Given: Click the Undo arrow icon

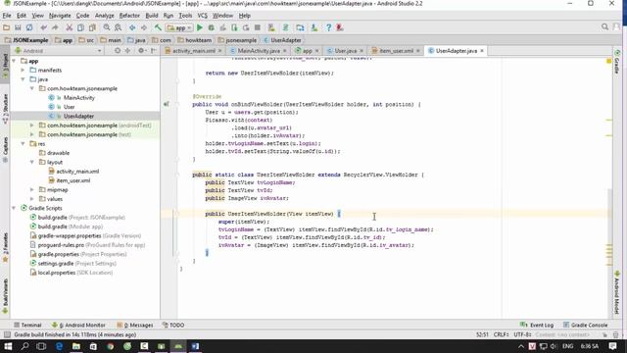Looking at the screenshot, I should (x=43, y=27).
